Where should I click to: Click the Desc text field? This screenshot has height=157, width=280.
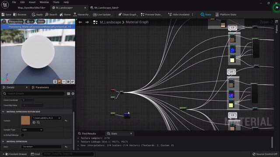tap(41, 147)
